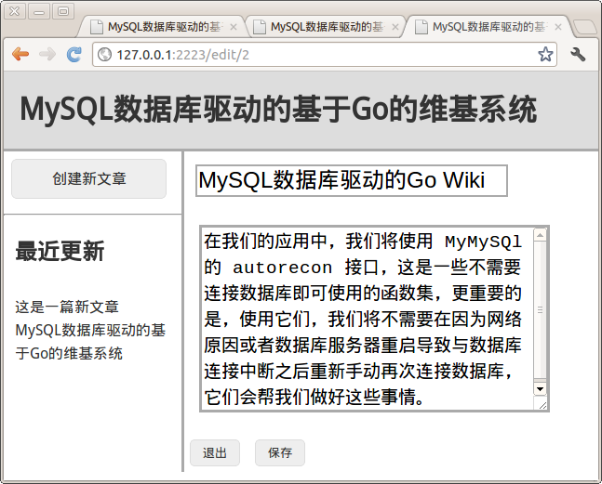Close the active third tab

point(559,28)
